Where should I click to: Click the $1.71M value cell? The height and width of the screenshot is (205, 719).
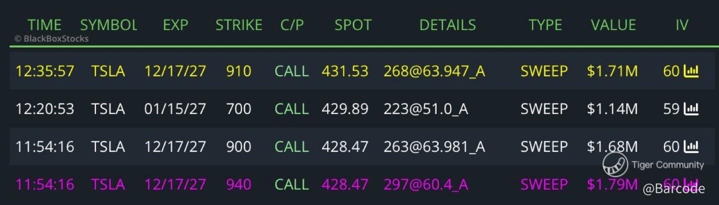(612, 71)
